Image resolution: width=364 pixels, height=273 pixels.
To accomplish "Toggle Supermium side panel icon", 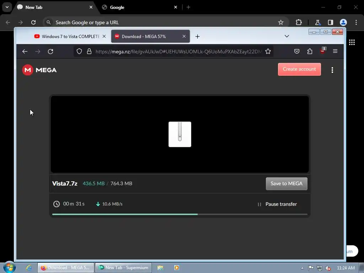I will coord(330,22).
